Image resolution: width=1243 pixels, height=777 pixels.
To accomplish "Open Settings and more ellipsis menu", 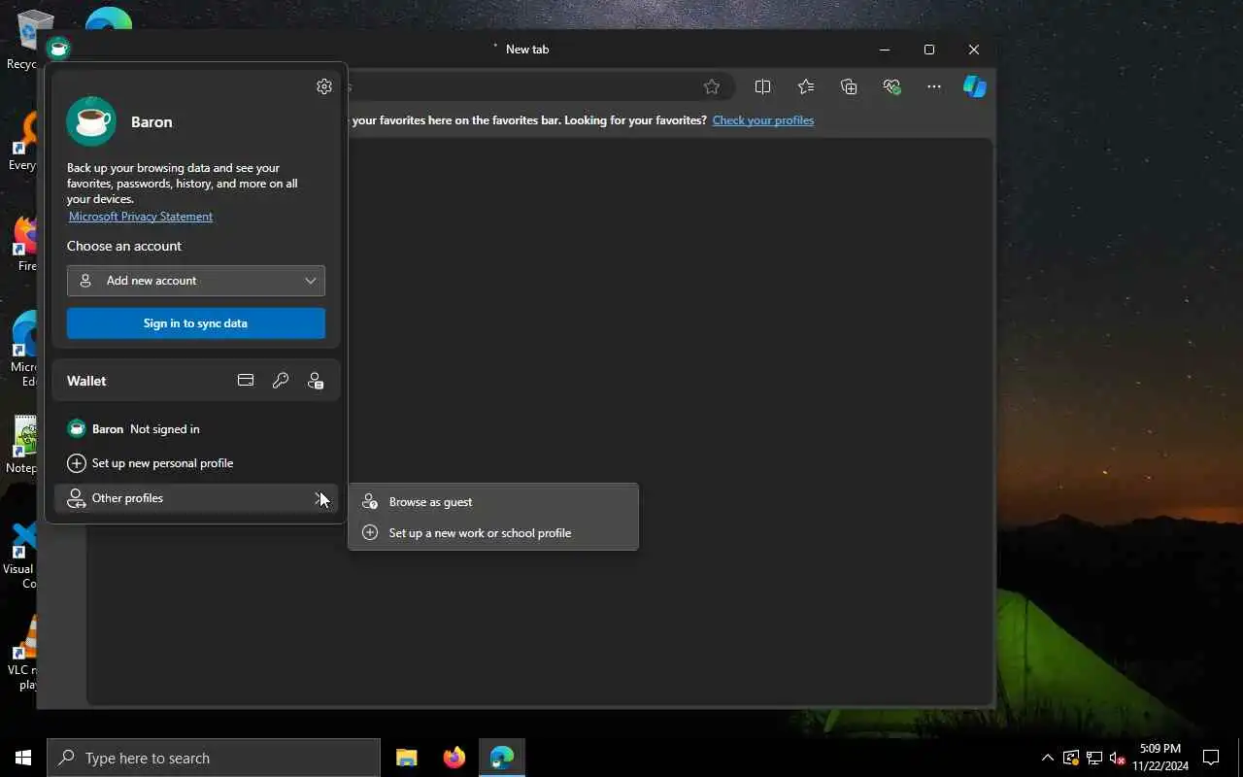I will point(934,86).
